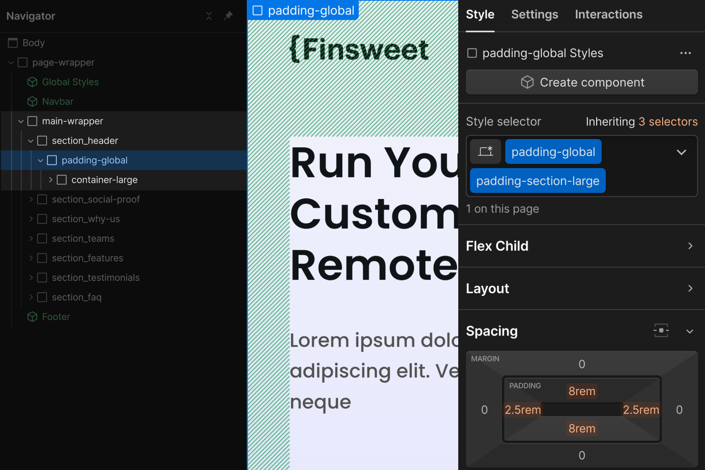
Task: Select the Footer row in Navigator
Action: (124, 316)
